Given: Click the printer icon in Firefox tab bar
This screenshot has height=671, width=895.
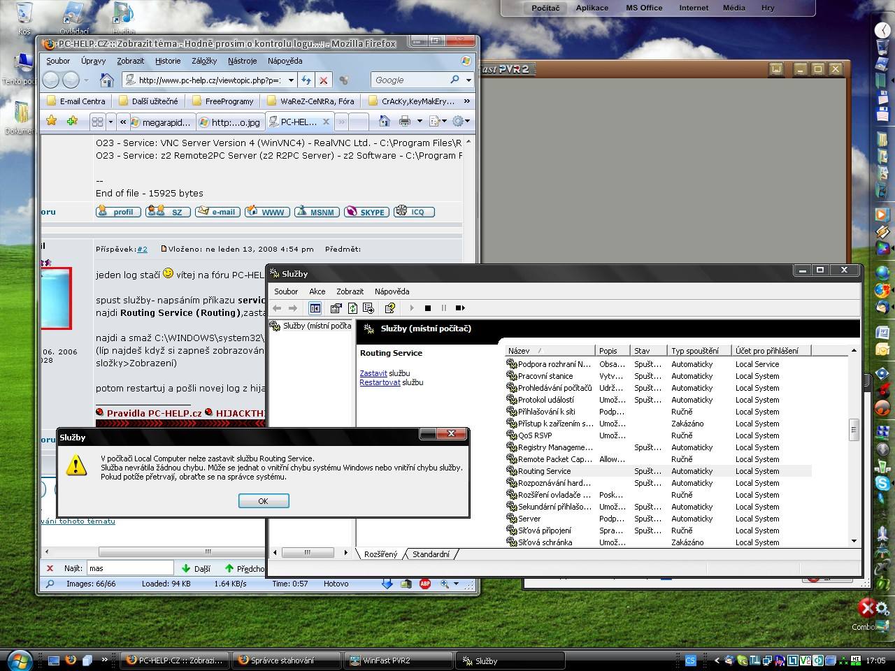Looking at the screenshot, I should (x=404, y=122).
